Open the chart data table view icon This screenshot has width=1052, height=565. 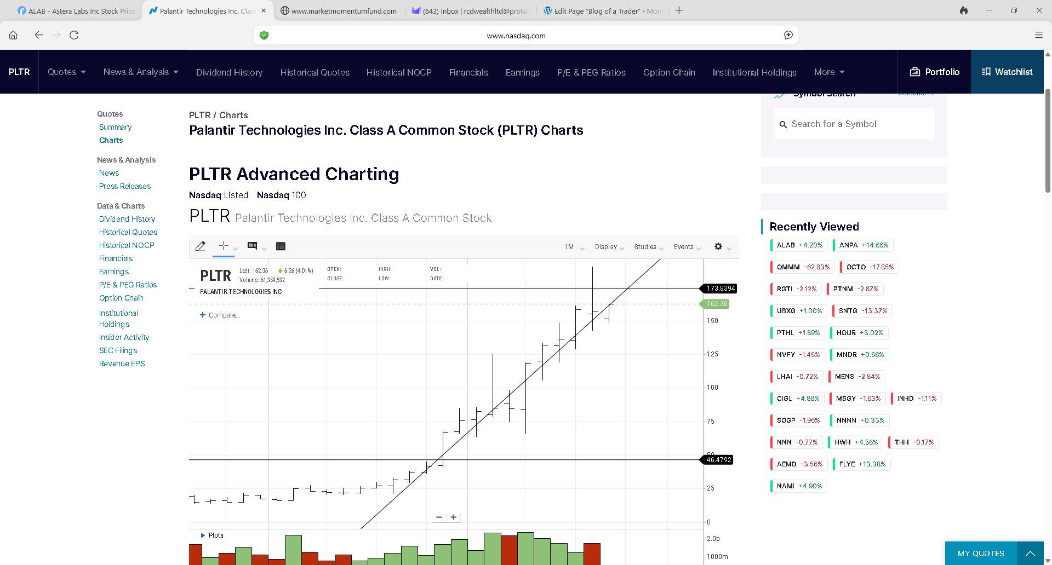281,246
